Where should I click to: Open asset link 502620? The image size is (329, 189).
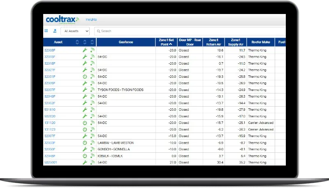(x=50, y=116)
